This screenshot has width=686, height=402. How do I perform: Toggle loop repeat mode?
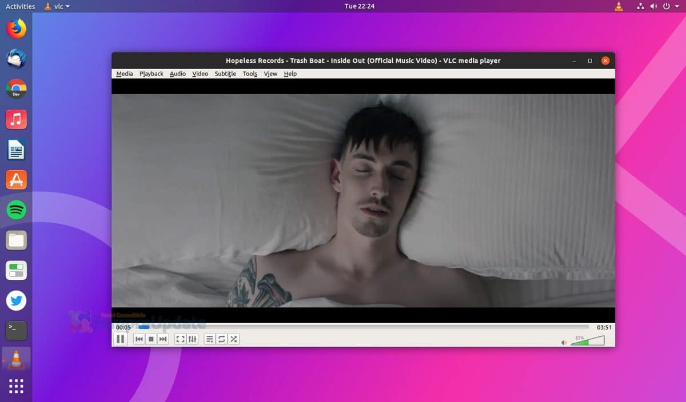221,339
